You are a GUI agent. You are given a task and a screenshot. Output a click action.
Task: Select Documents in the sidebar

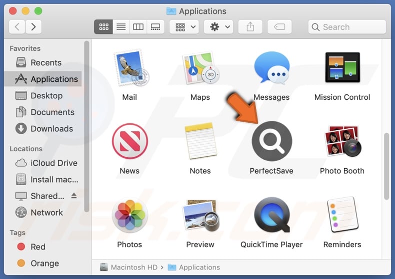[x=43, y=112]
